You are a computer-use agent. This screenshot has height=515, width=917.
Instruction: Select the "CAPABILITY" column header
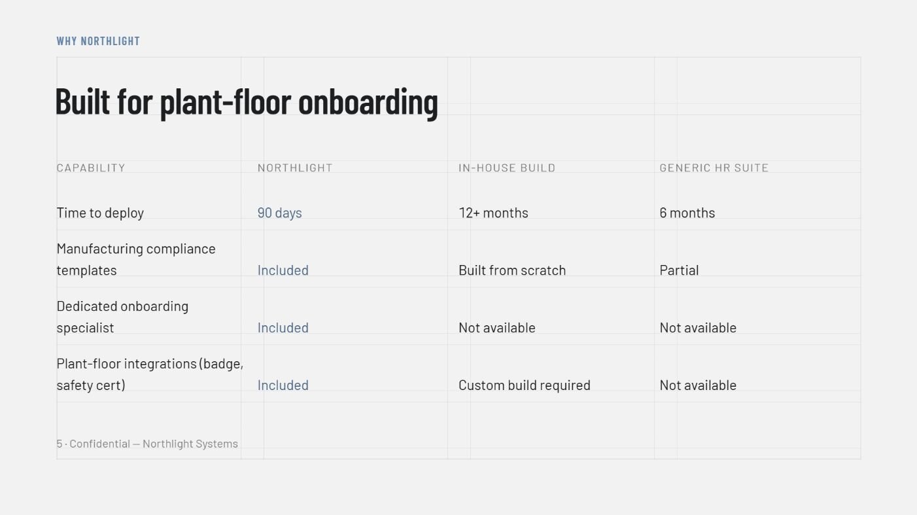[91, 168]
